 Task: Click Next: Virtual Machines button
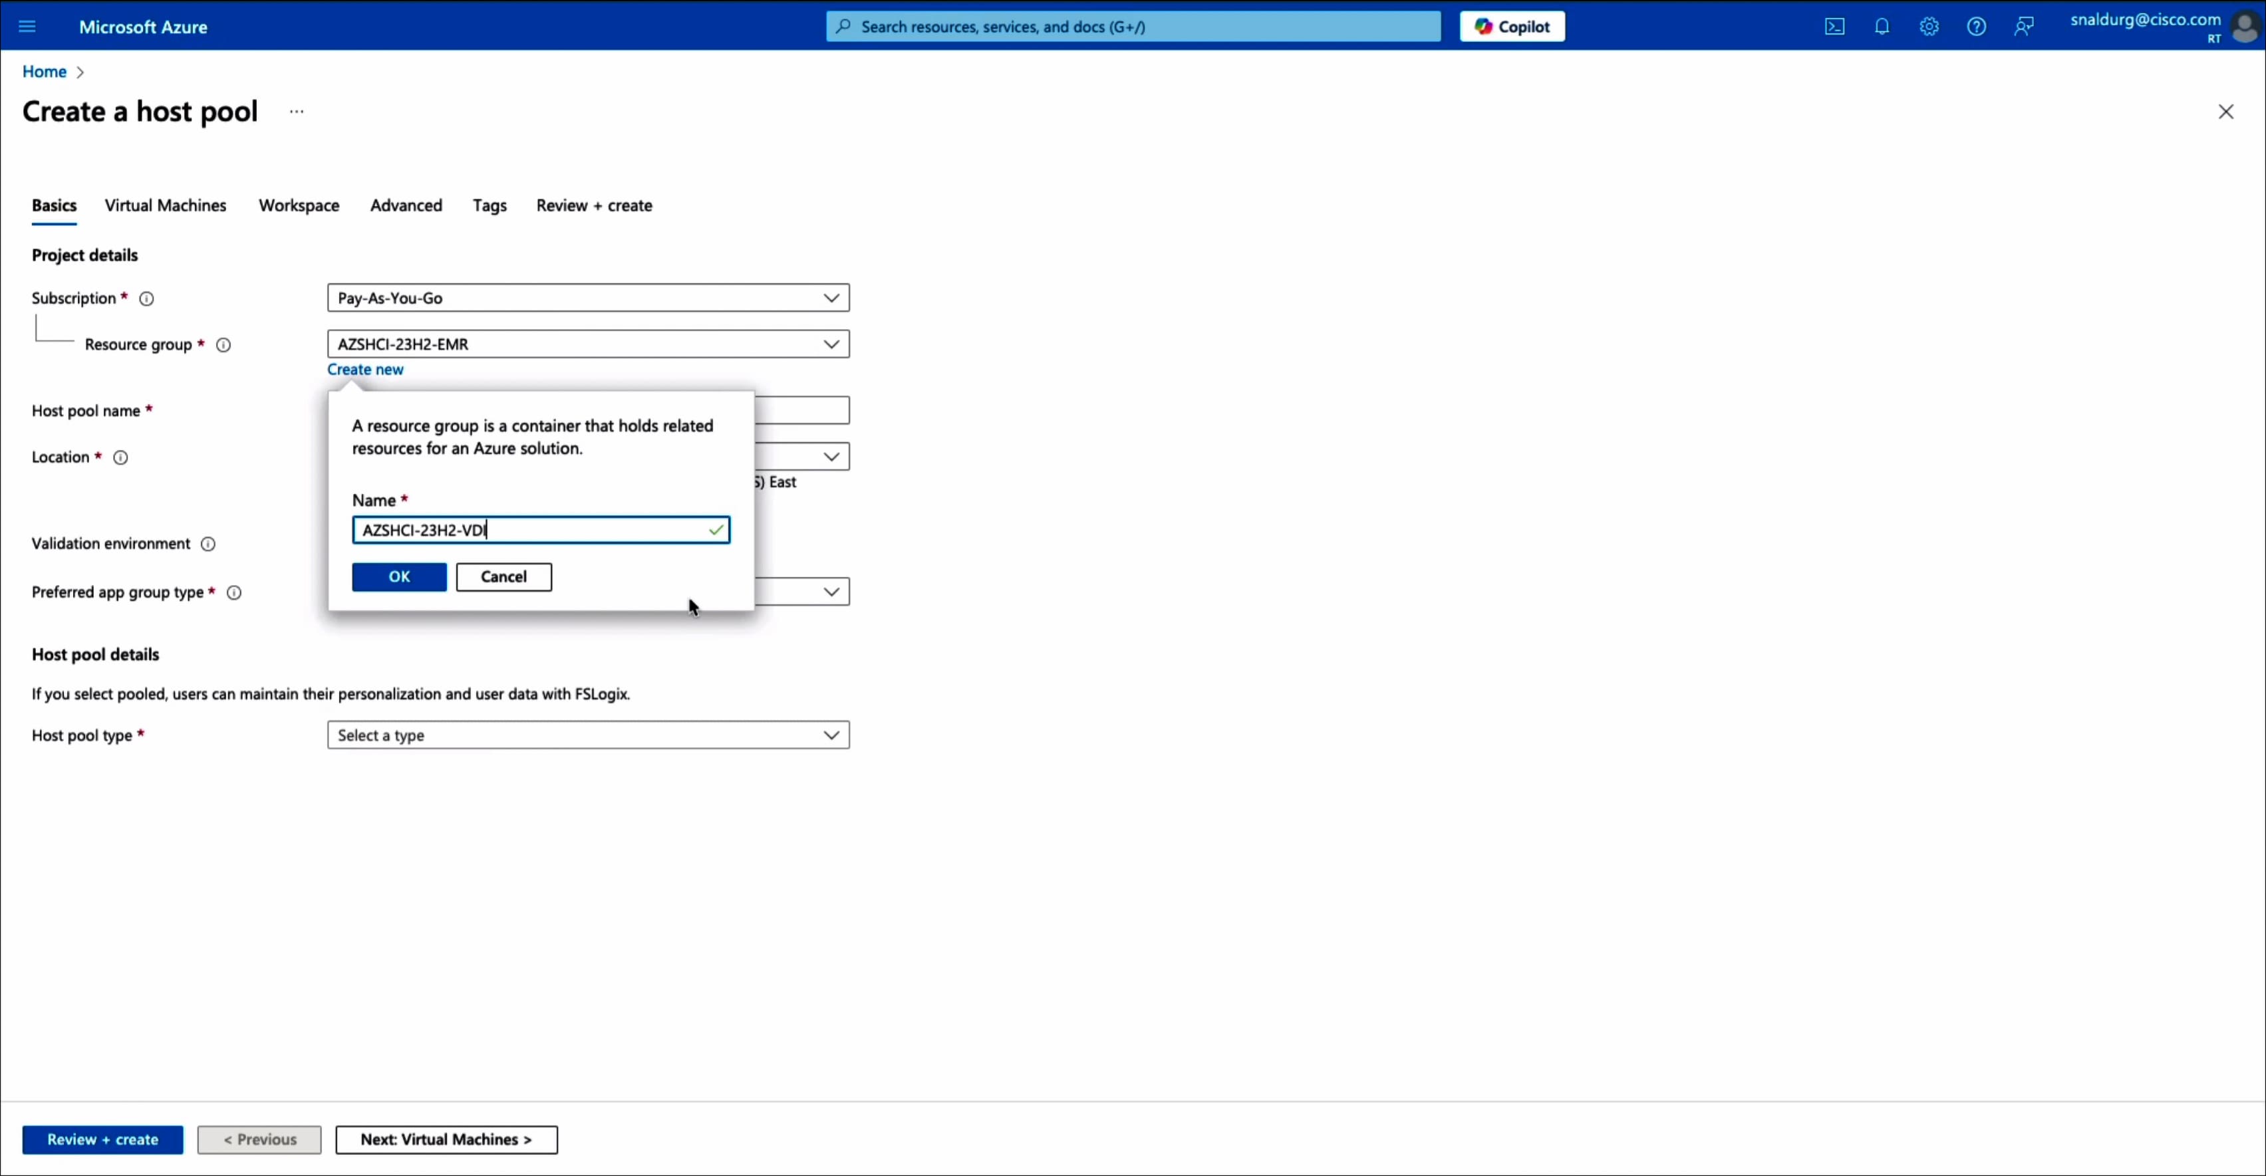446,1139
